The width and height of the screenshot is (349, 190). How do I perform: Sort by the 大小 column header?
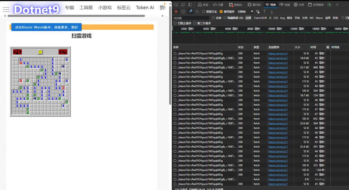click(301, 47)
